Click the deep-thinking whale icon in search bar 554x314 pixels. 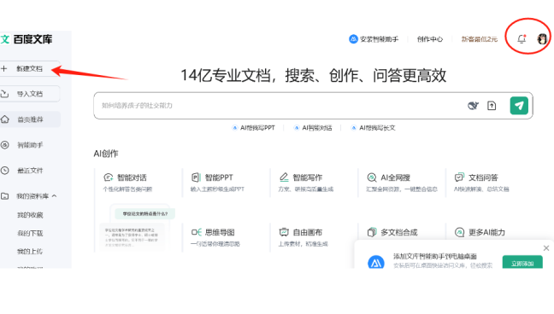coord(473,106)
